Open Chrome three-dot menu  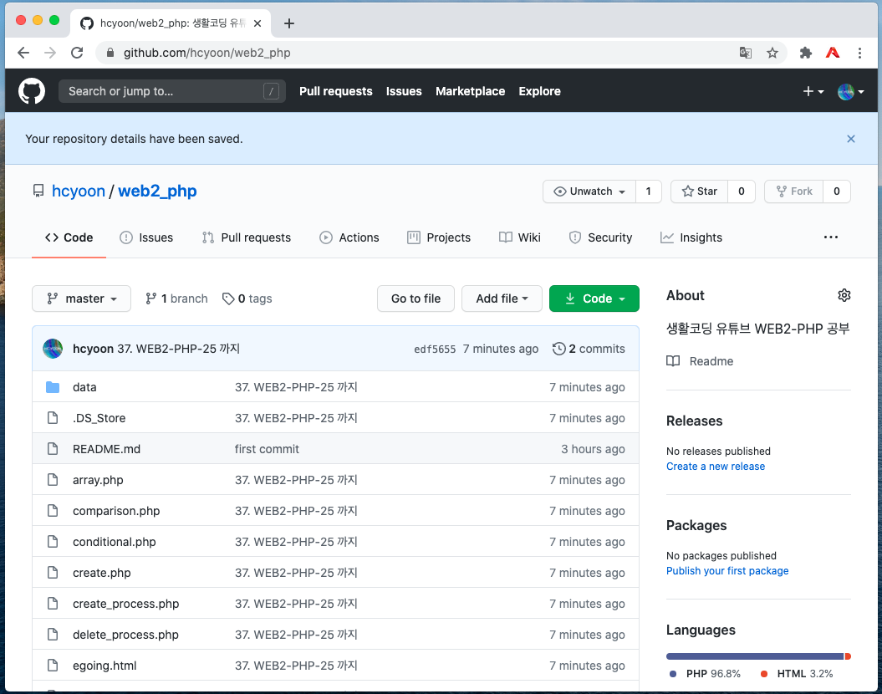[x=859, y=53]
